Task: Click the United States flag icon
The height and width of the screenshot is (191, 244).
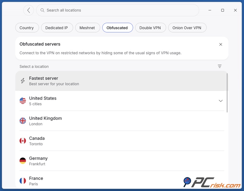Action: point(23,101)
